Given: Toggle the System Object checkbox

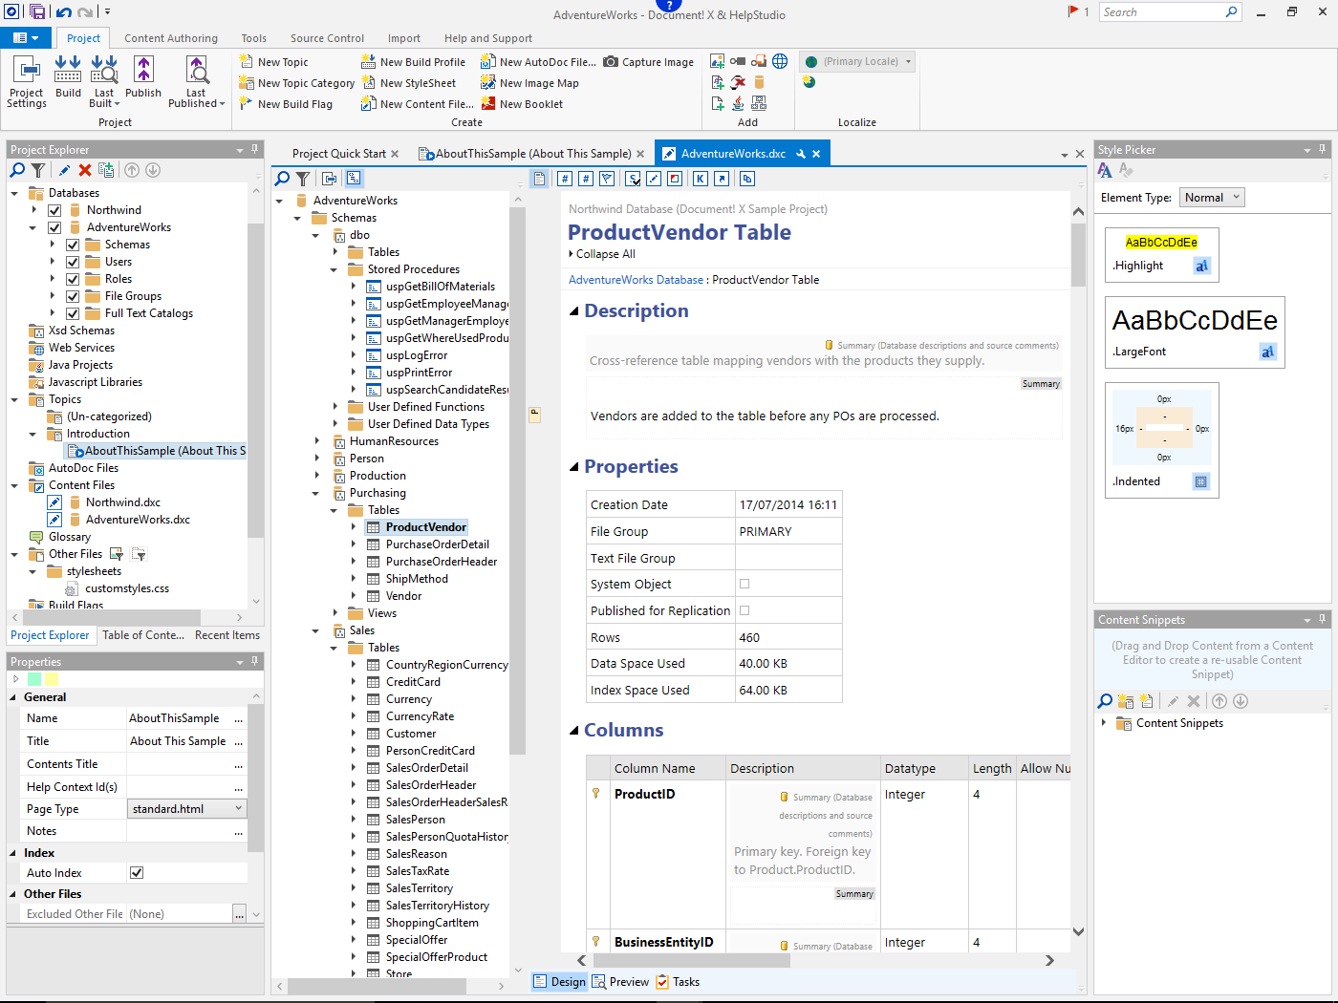Looking at the screenshot, I should click(745, 584).
